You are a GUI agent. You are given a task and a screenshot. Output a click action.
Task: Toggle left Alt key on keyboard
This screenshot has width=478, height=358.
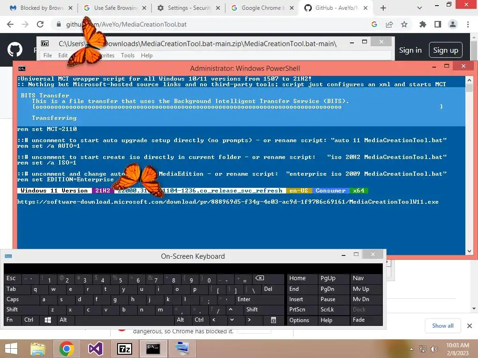coord(66,320)
